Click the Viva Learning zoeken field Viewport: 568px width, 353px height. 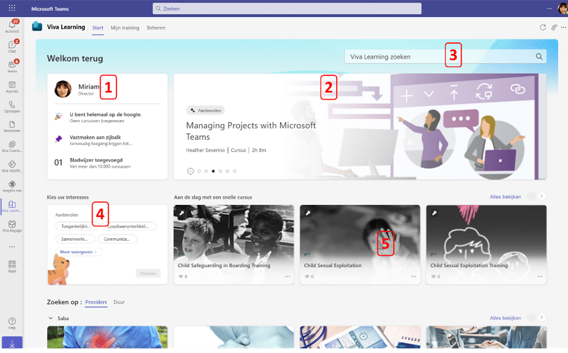[x=445, y=56]
